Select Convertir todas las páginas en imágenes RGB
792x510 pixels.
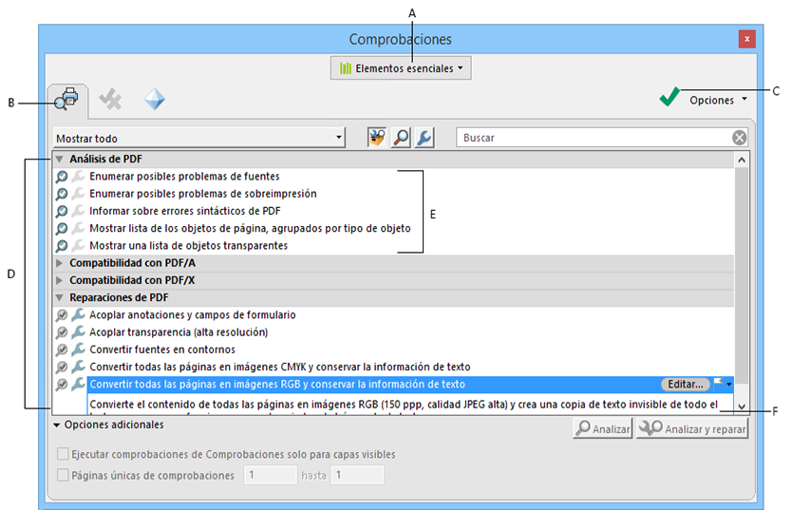(x=277, y=385)
